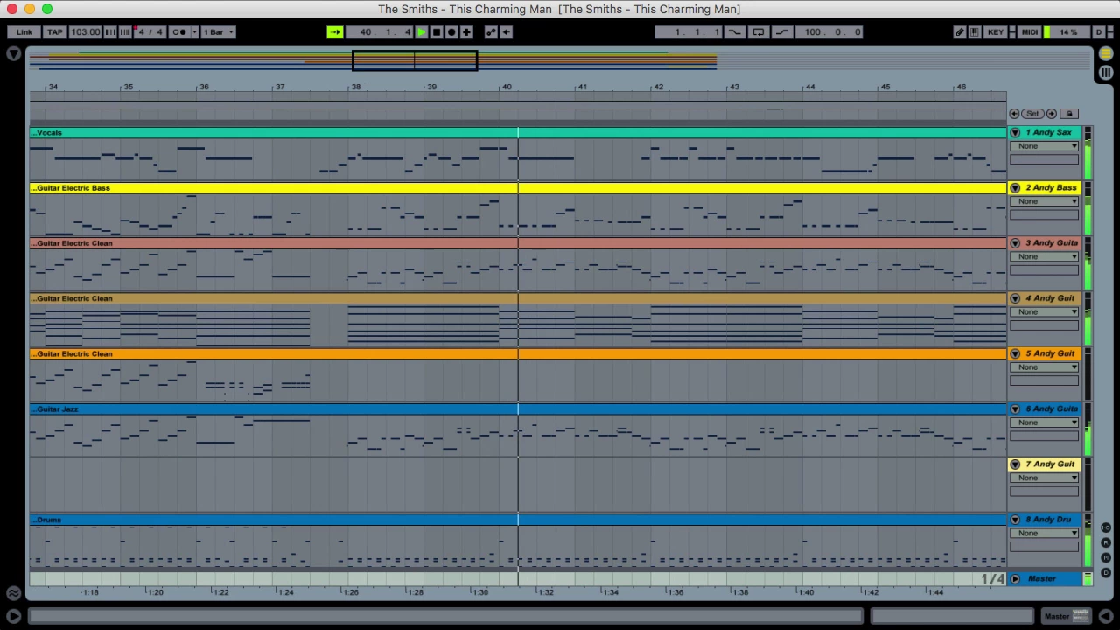This screenshot has width=1120, height=630.
Task: Stop playback with the Stop button
Action: pos(437,32)
